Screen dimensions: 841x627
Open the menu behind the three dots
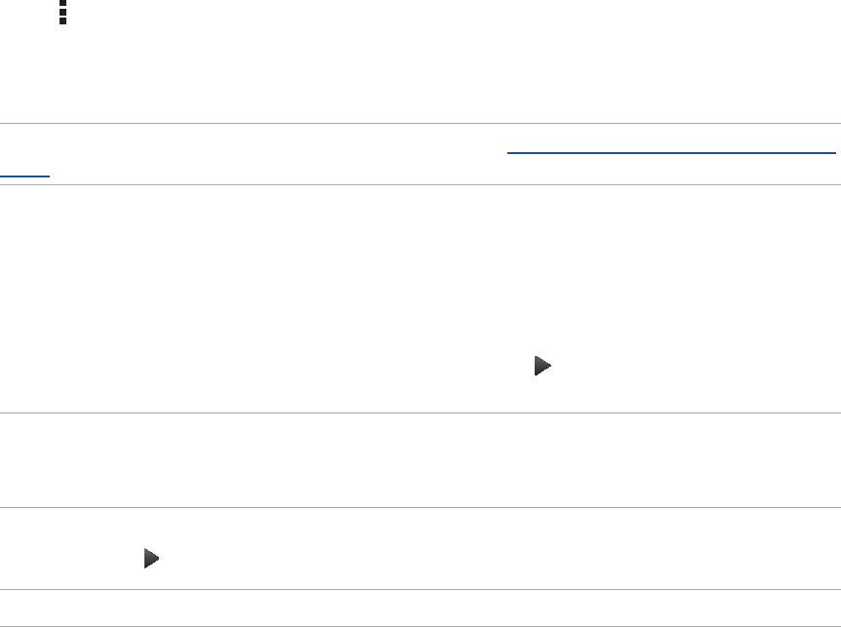[63, 12]
